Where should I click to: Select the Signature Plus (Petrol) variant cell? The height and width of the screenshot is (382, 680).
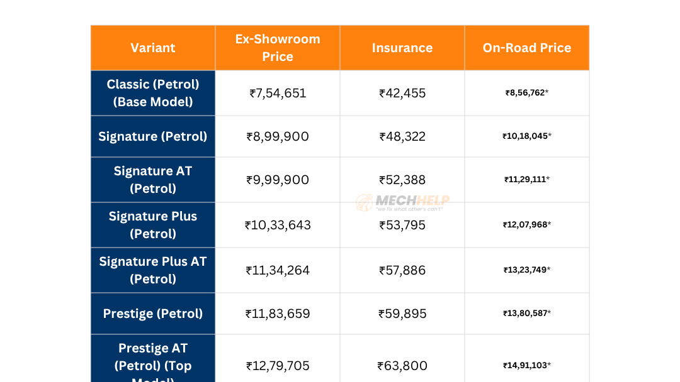tap(153, 225)
